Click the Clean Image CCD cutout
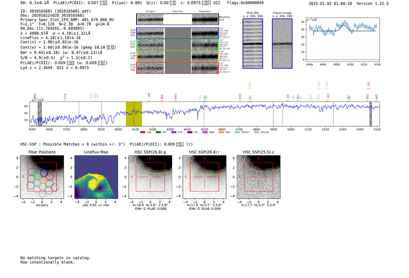The height and width of the screenshot is (278, 409). click(282, 43)
